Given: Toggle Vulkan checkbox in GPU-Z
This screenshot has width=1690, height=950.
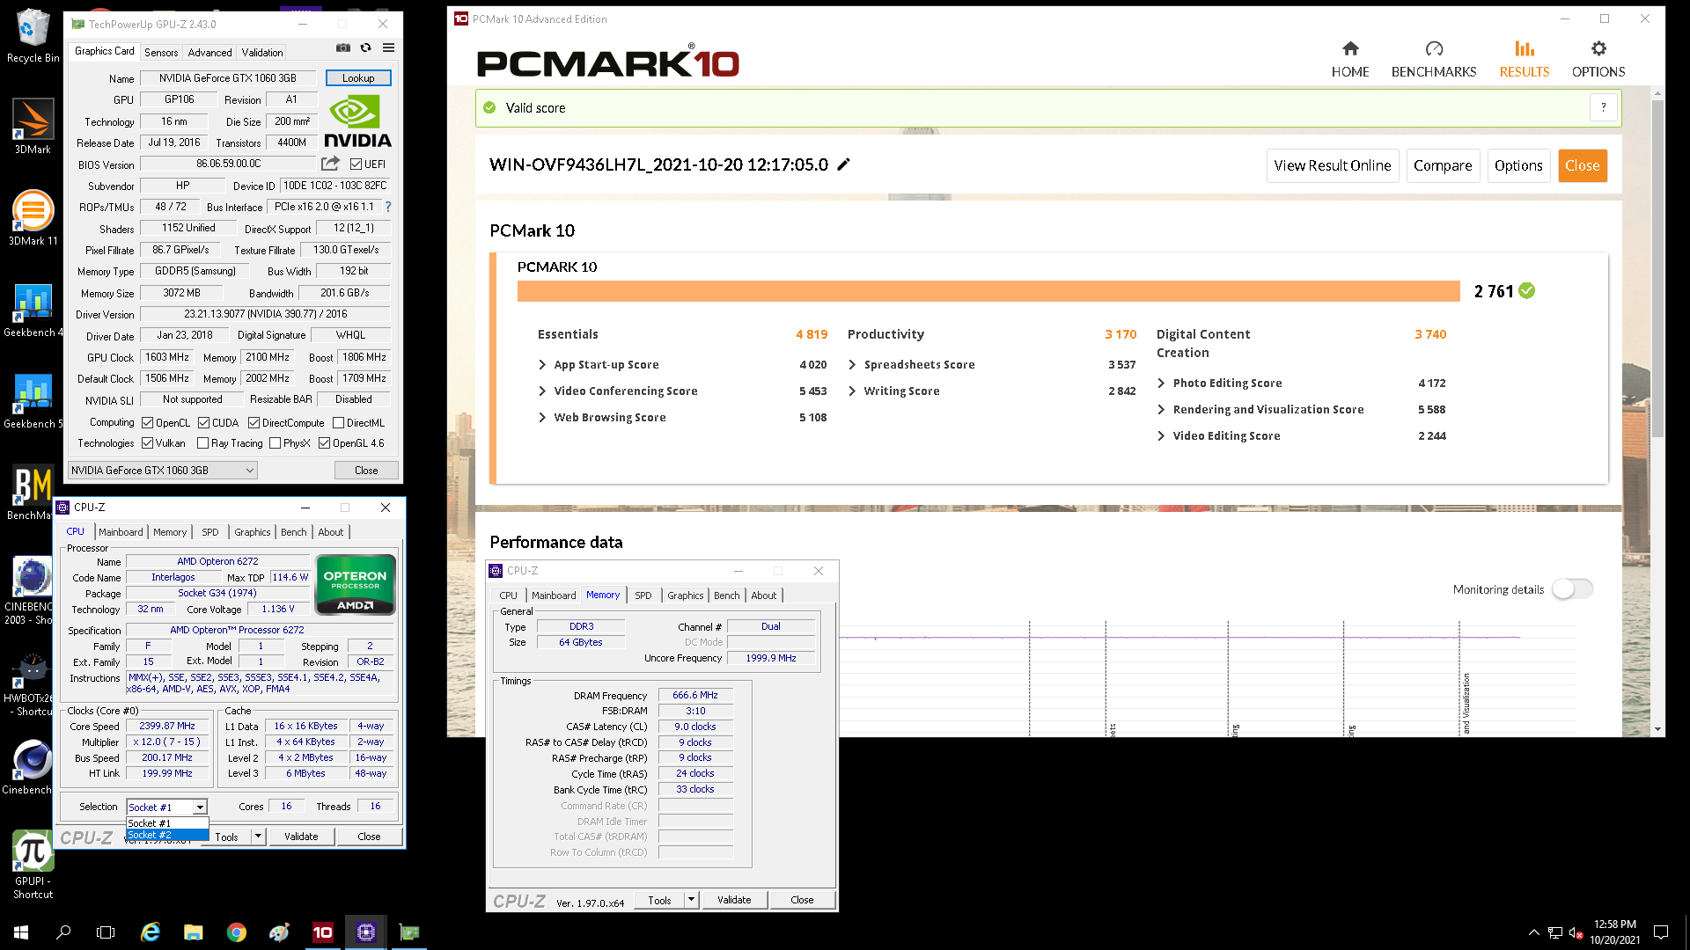Looking at the screenshot, I should click(148, 443).
